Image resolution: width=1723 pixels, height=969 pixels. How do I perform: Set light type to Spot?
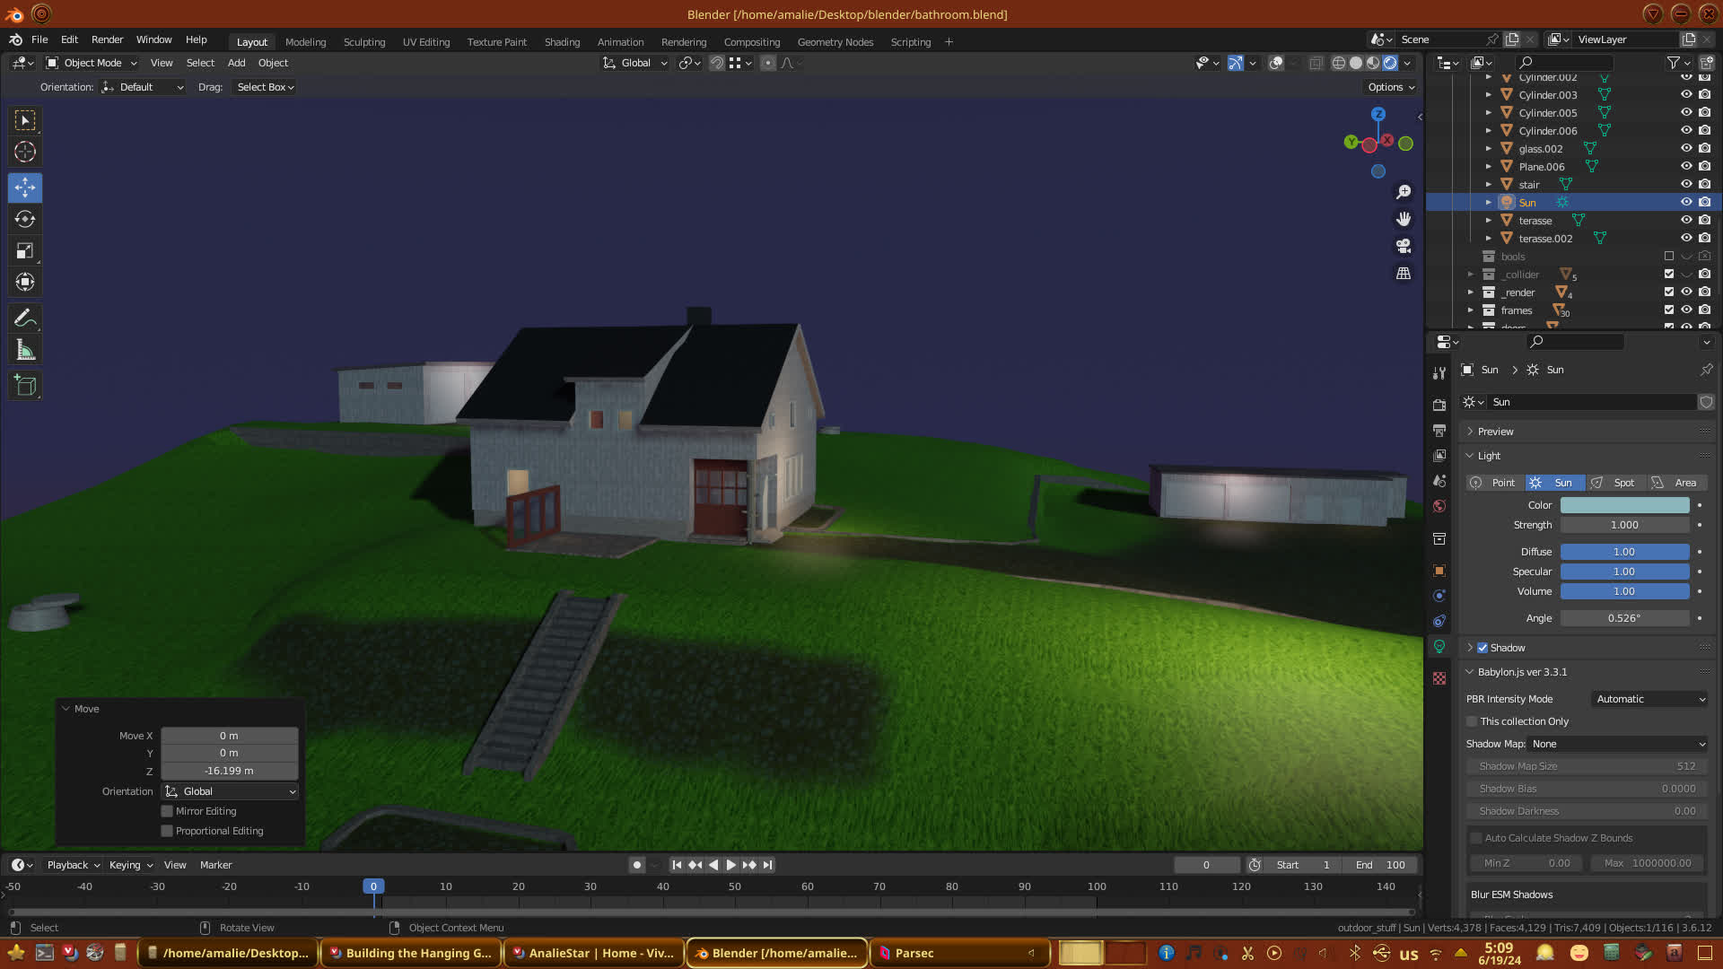tap(1615, 483)
